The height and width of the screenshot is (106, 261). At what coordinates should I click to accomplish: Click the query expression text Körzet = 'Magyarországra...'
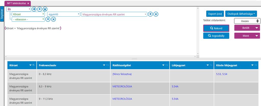(33, 28)
